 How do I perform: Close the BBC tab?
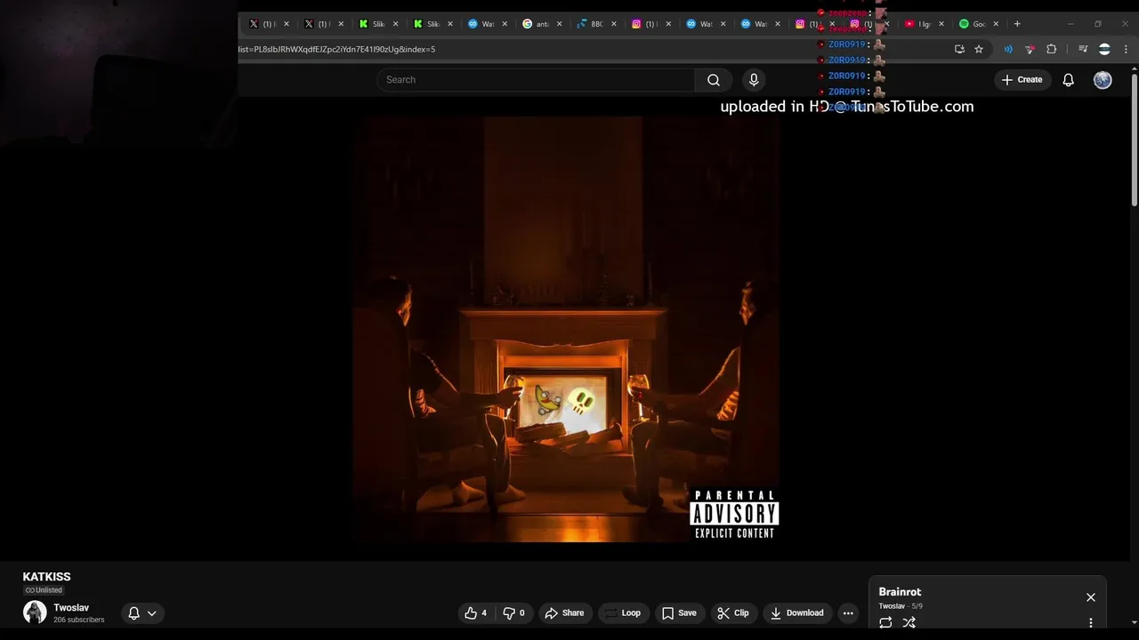614,24
